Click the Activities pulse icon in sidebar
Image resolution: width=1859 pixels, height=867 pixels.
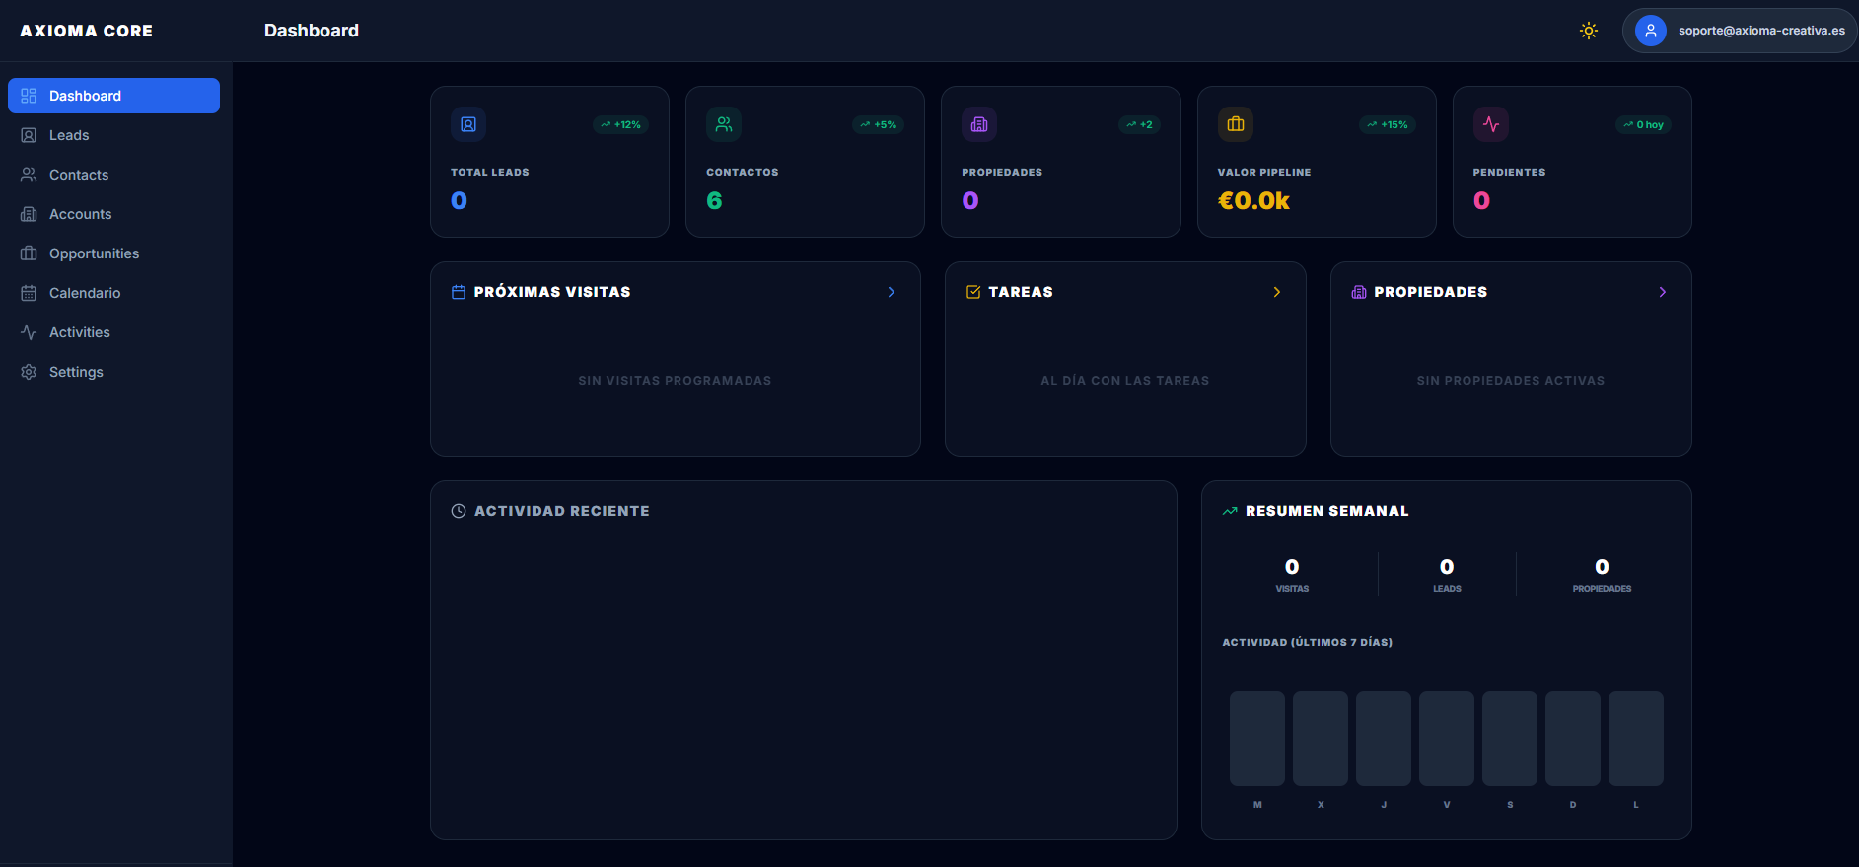29,332
